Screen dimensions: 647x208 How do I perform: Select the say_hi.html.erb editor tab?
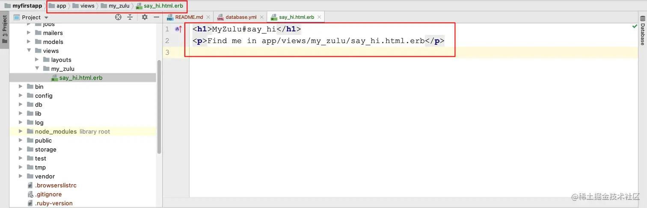tap(296, 17)
